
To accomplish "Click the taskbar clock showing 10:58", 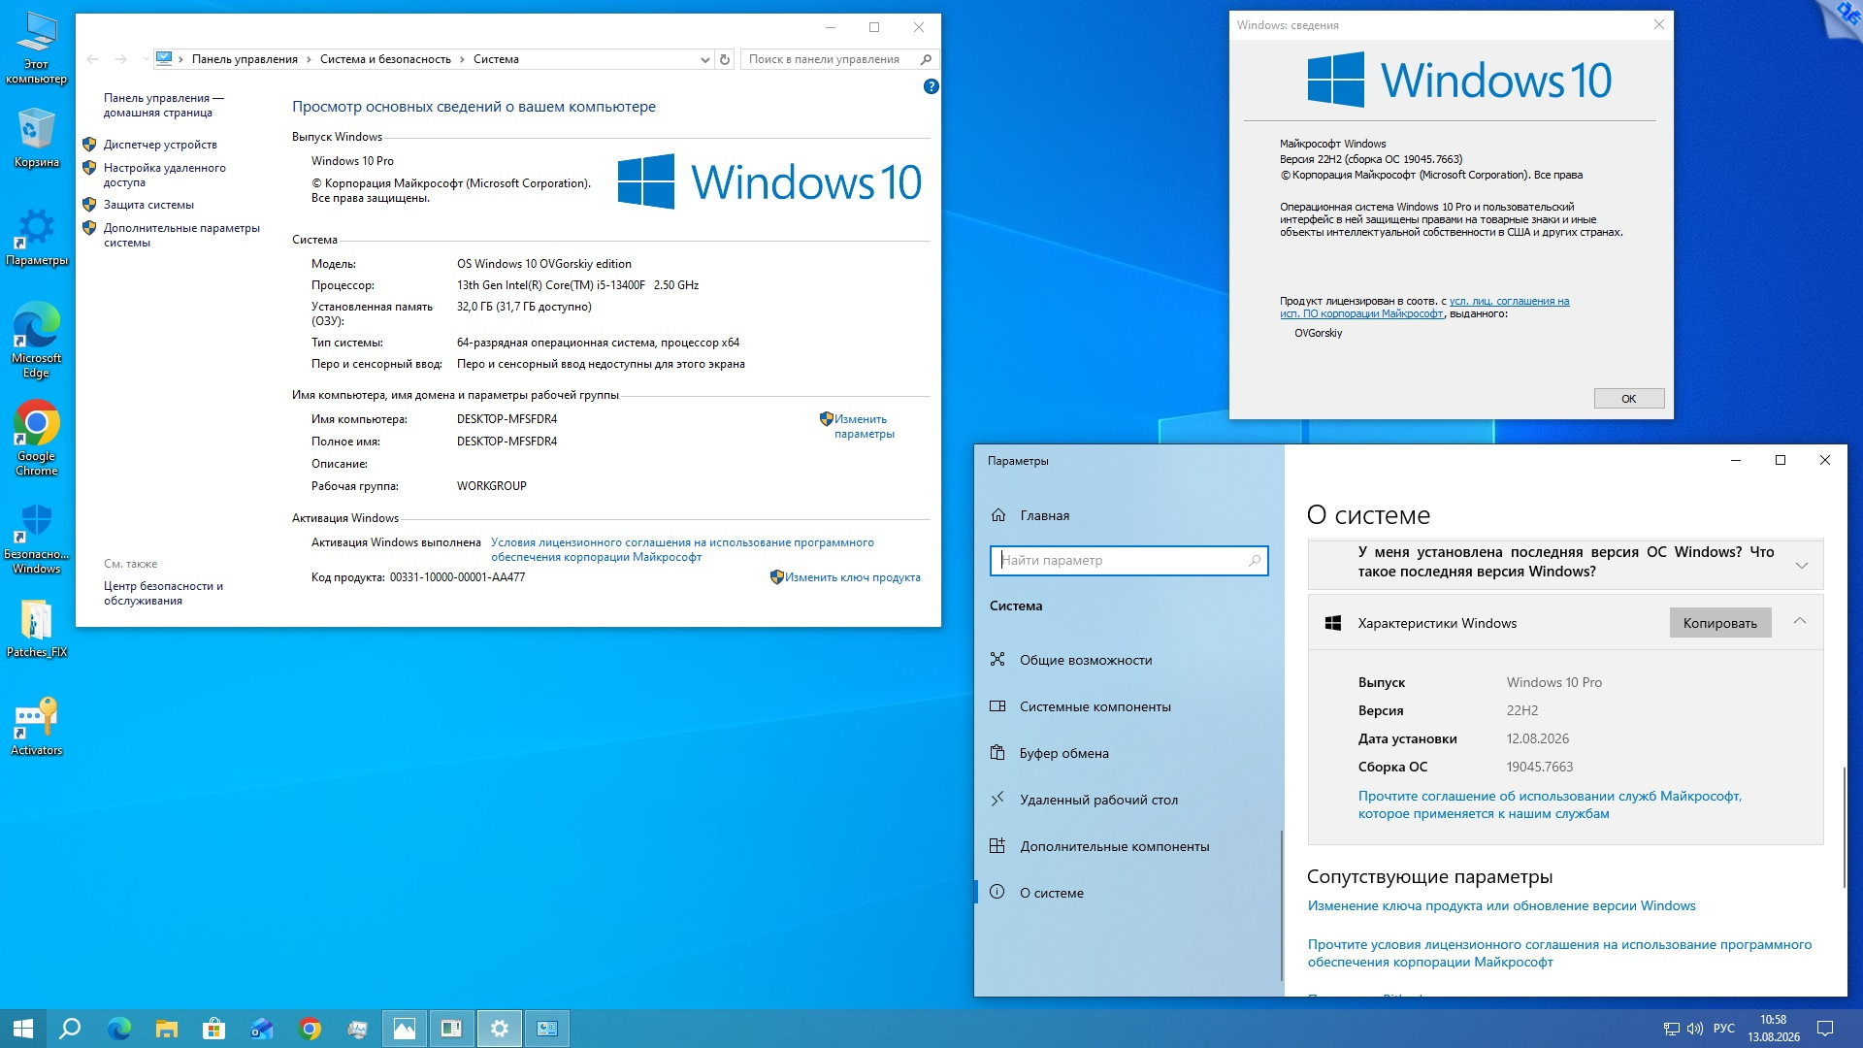I will (1774, 1029).
